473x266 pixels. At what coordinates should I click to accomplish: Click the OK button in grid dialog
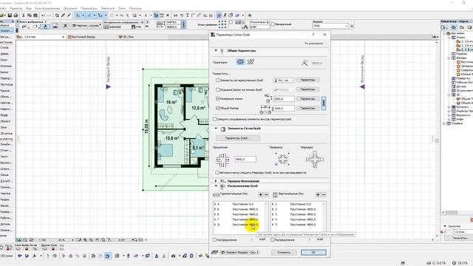pos(313,252)
